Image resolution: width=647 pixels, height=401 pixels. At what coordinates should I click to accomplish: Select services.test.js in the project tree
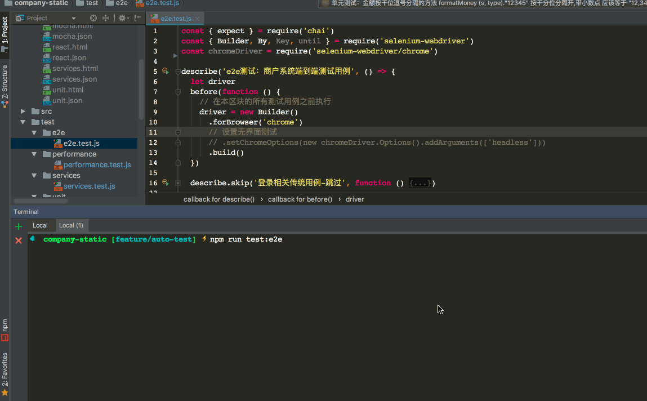pos(89,186)
